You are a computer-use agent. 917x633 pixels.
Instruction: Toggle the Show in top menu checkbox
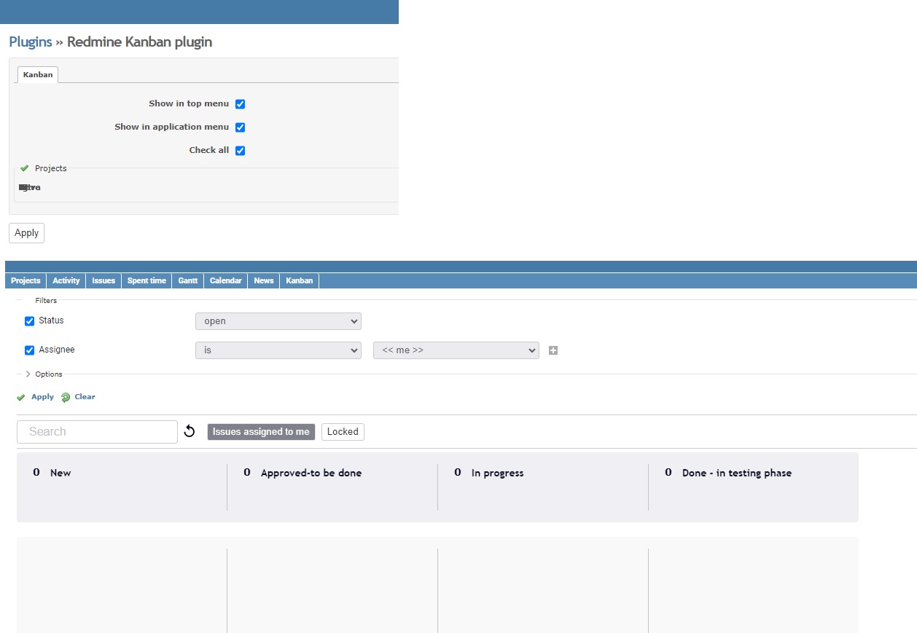pyautogui.click(x=240, y=104)
